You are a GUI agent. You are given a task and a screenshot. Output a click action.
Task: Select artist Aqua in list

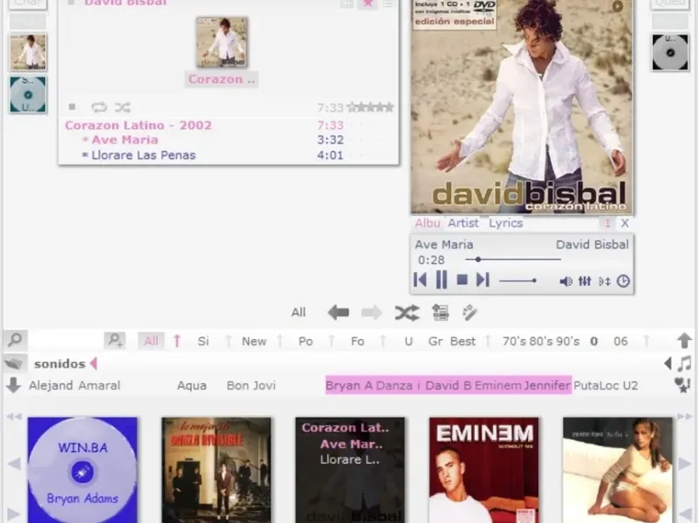pos(192,385)
